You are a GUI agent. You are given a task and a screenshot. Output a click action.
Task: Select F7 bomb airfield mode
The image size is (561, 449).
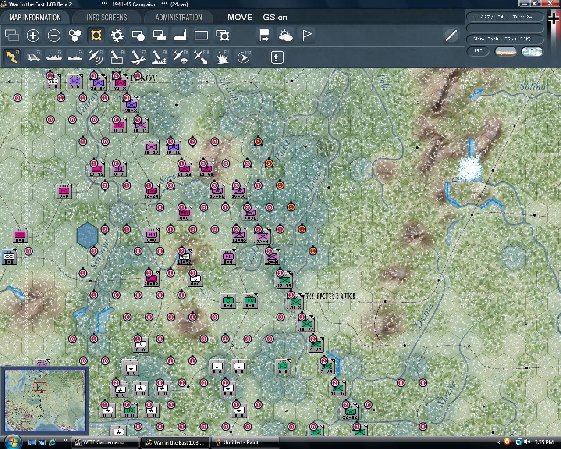138,57
